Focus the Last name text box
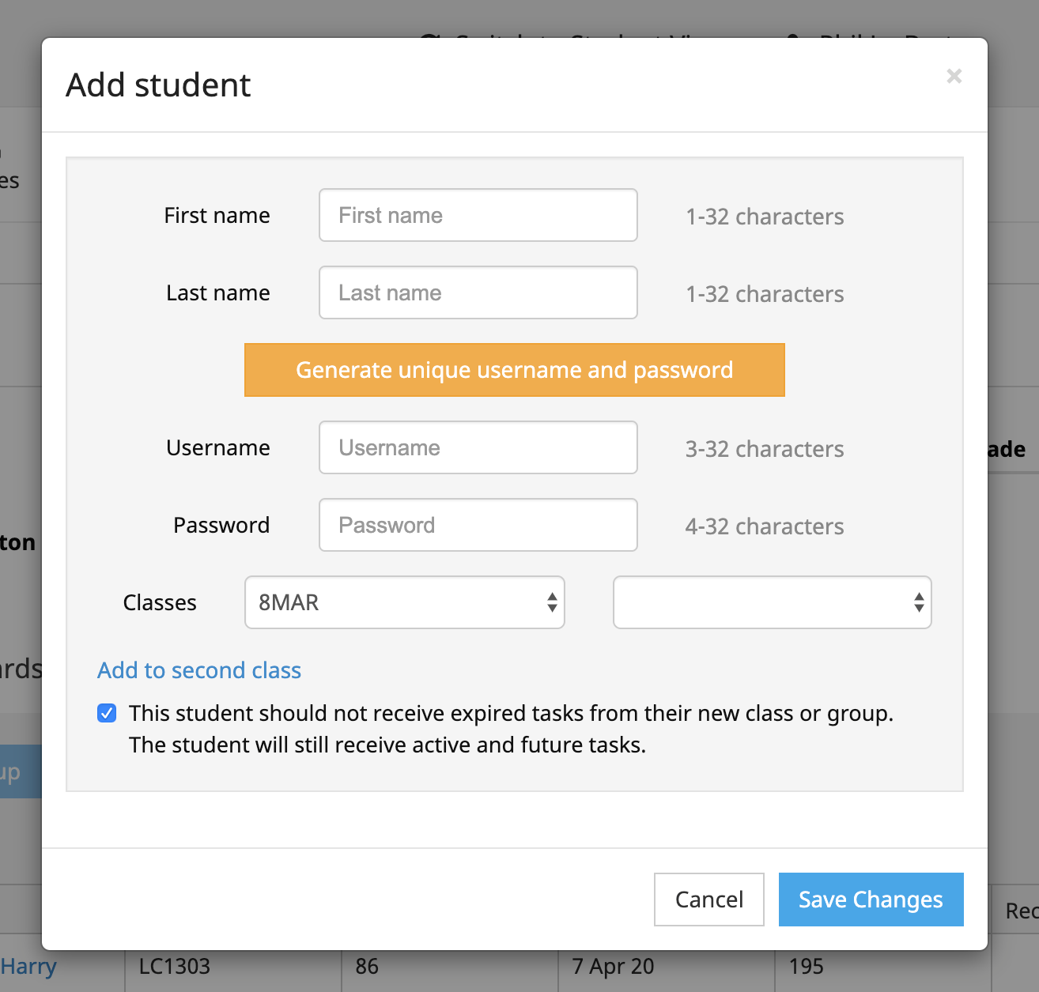Viewport: 1039px width, 992px height. coord(478,292)
